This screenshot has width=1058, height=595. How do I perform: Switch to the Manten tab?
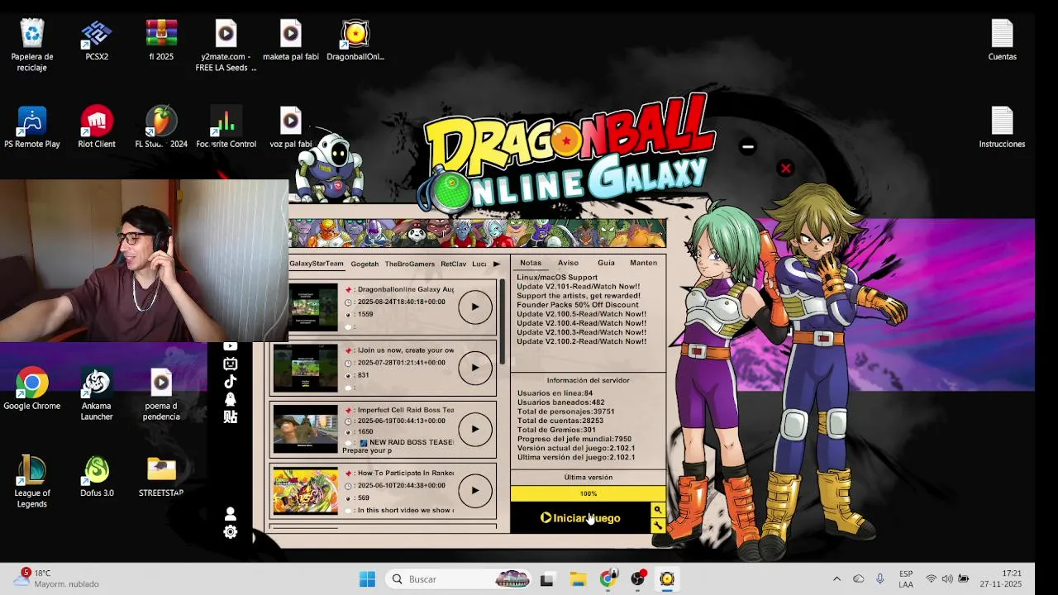point(643,263)
